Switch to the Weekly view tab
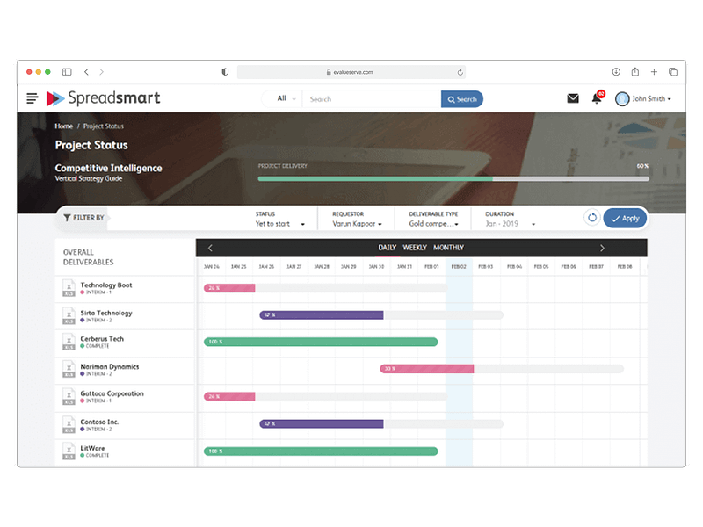The image size is (703, 527). [x=415, y=248]
